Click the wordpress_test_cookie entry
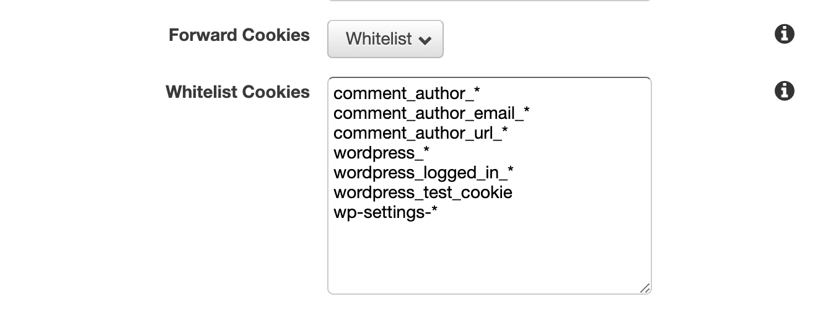Image resolution: width=828 pixels, height=317 pixels. [x=423, y=193]
